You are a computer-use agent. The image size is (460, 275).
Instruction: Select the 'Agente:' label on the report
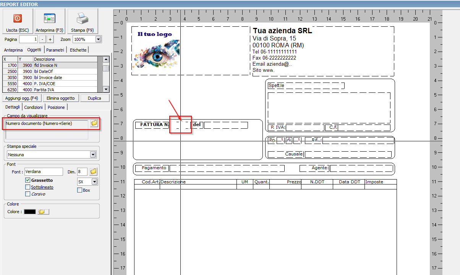point(320,168)
